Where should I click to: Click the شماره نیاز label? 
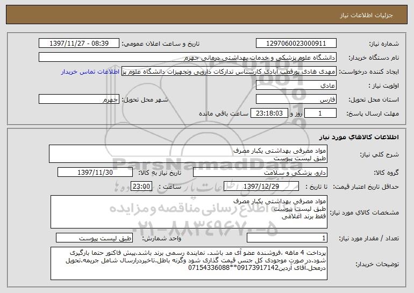click(384, 44)
